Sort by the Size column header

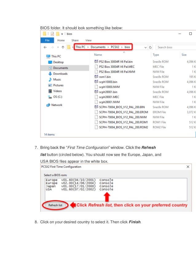[x=184, y=55]
